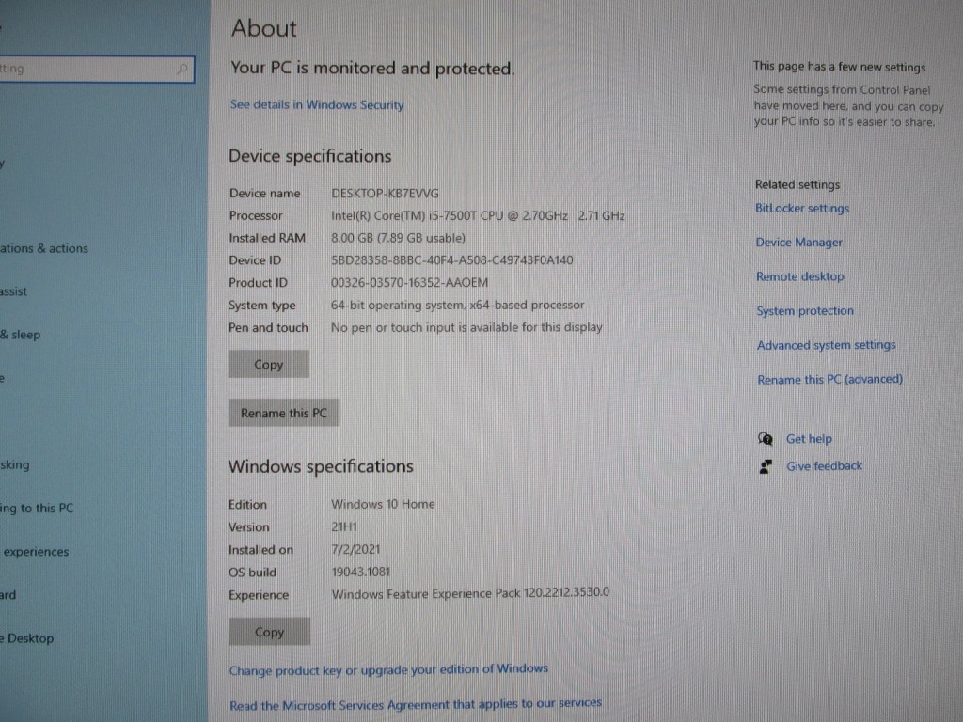Click Related settings heading

click(797, 185)
